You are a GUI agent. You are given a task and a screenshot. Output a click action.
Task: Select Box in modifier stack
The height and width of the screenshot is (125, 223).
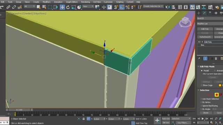click(x=202, y=45)
